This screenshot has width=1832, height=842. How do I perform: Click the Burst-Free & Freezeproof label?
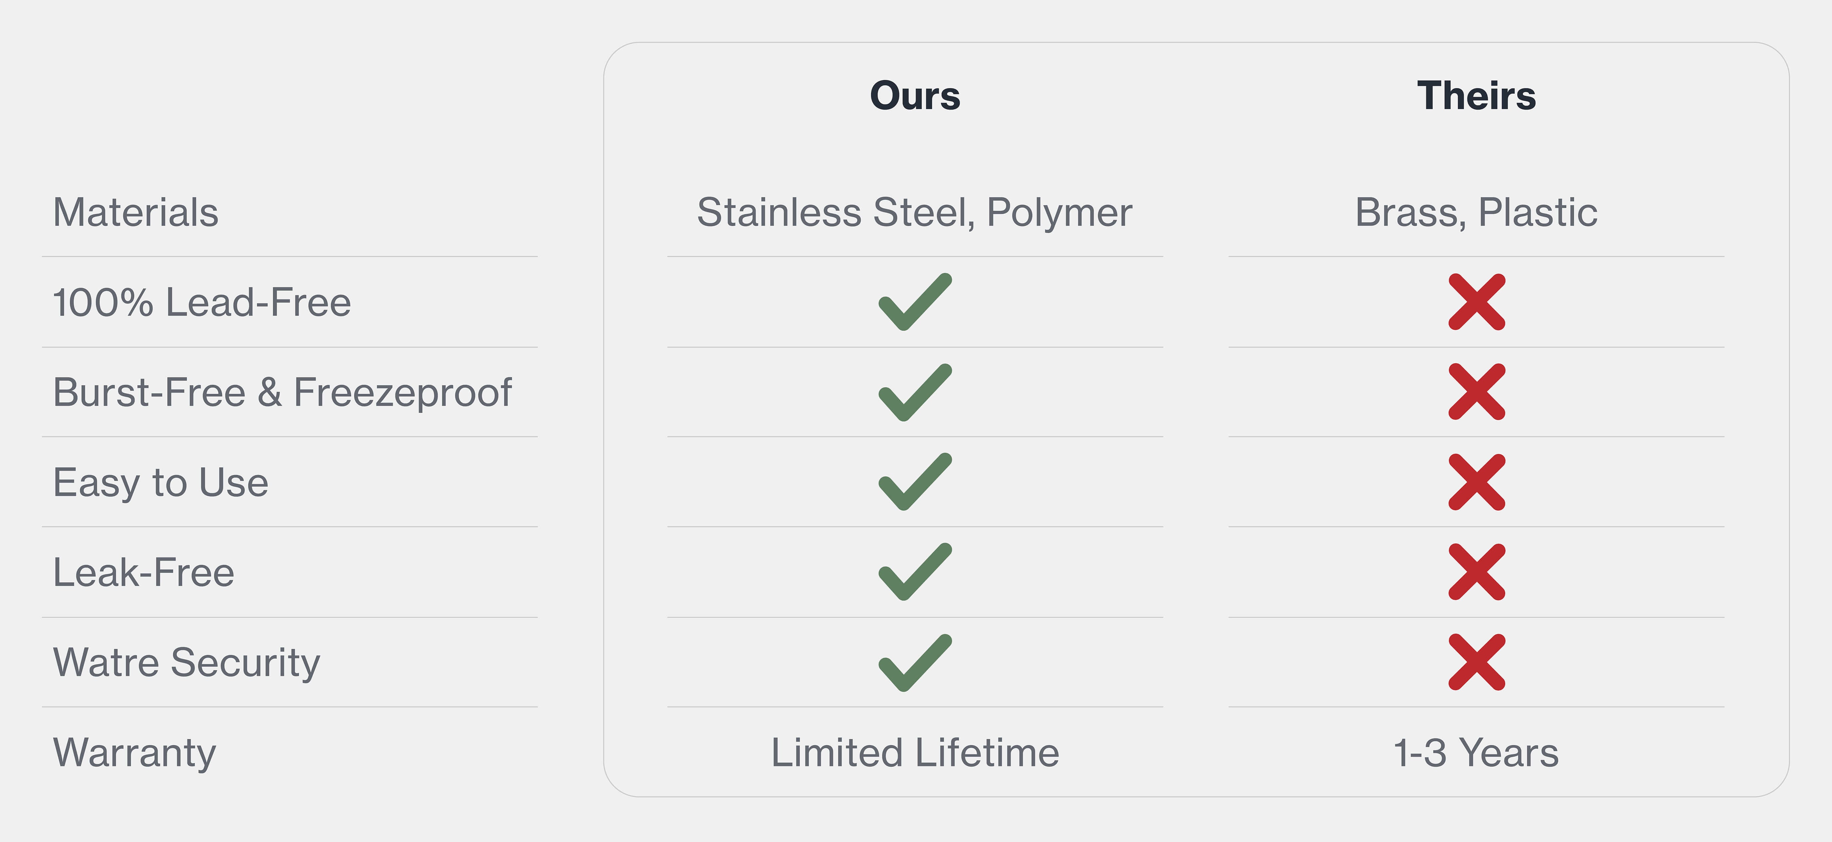[282, 392]
